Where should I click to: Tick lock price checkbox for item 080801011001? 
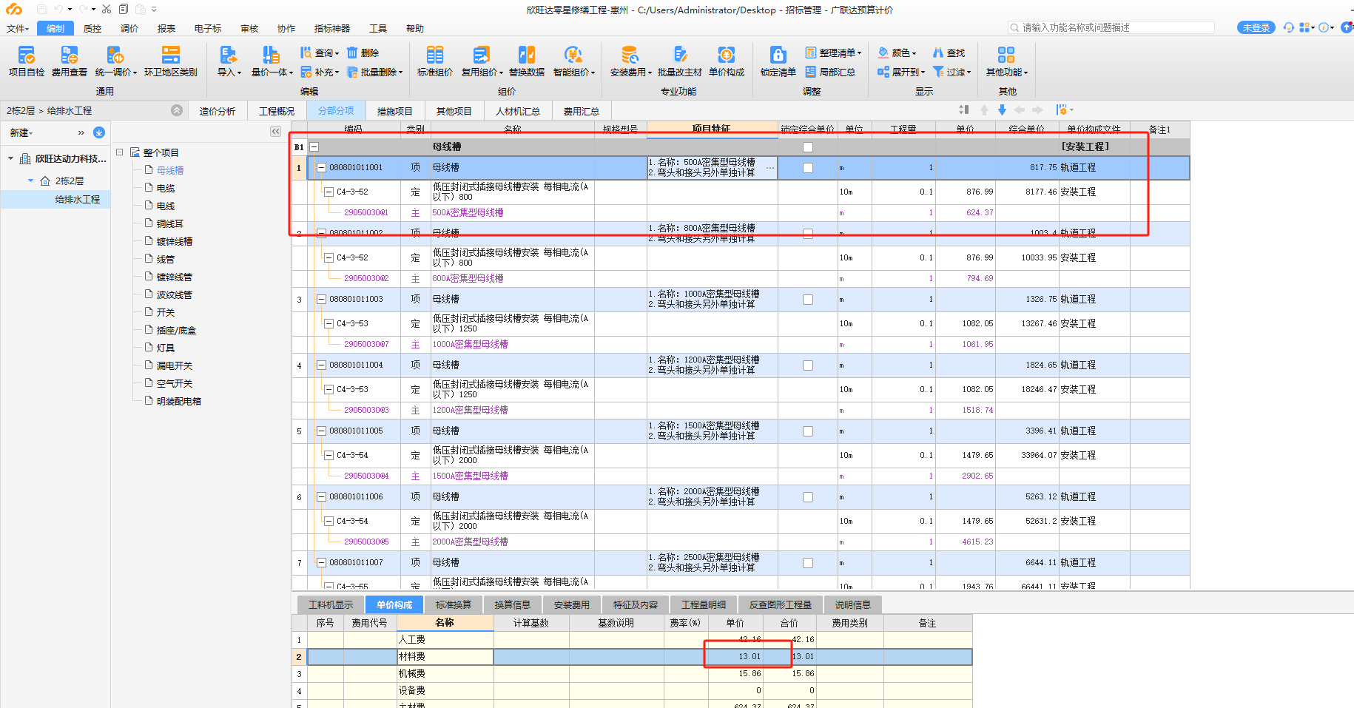click(x=808, y=168)
